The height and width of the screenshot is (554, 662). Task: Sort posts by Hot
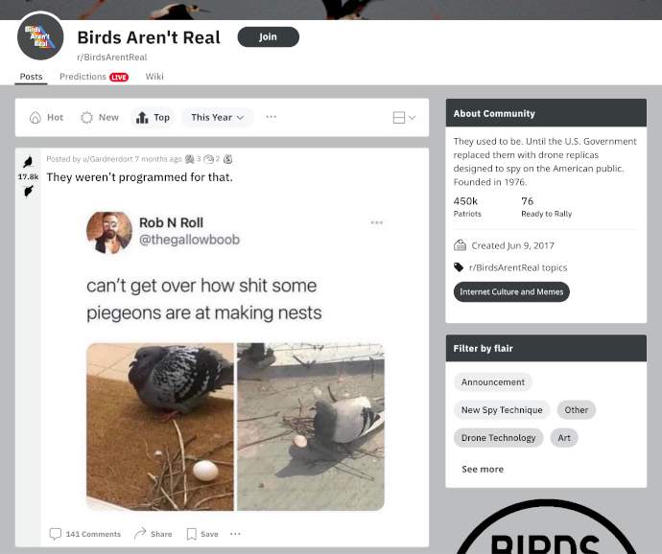tap(46, 117)
